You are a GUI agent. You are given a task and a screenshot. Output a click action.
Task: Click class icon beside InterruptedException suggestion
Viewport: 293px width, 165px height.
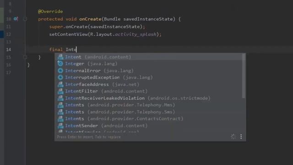[60, 77]
